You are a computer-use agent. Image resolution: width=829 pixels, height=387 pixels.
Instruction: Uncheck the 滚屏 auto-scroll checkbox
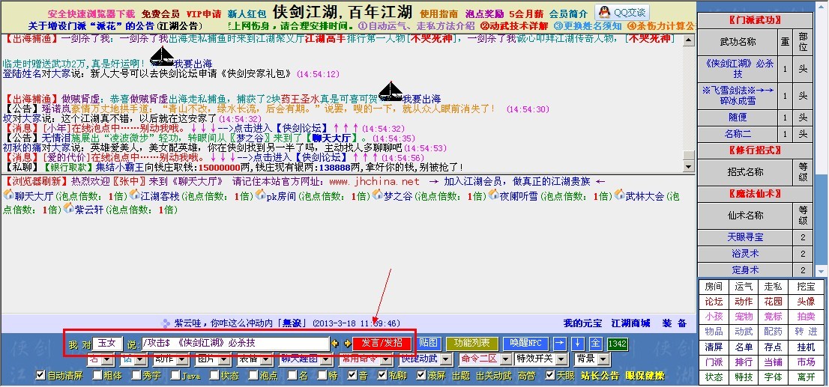click(x=420, y=376)
